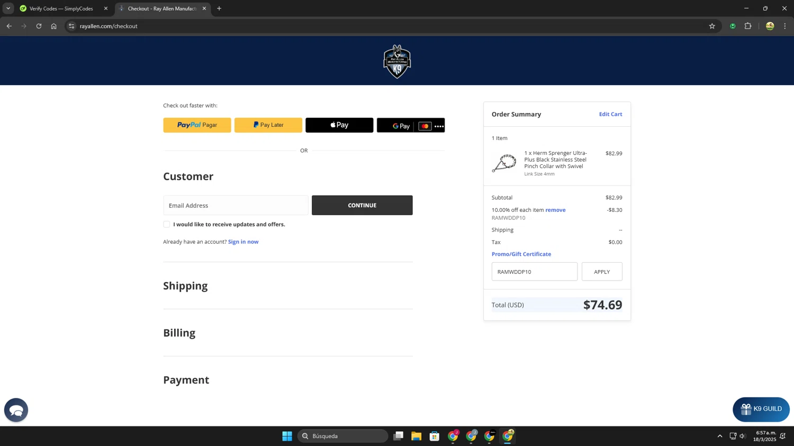Open Microsoft Store from the taskbar
The height and width of the screenshot is (446, 794).
435,436
